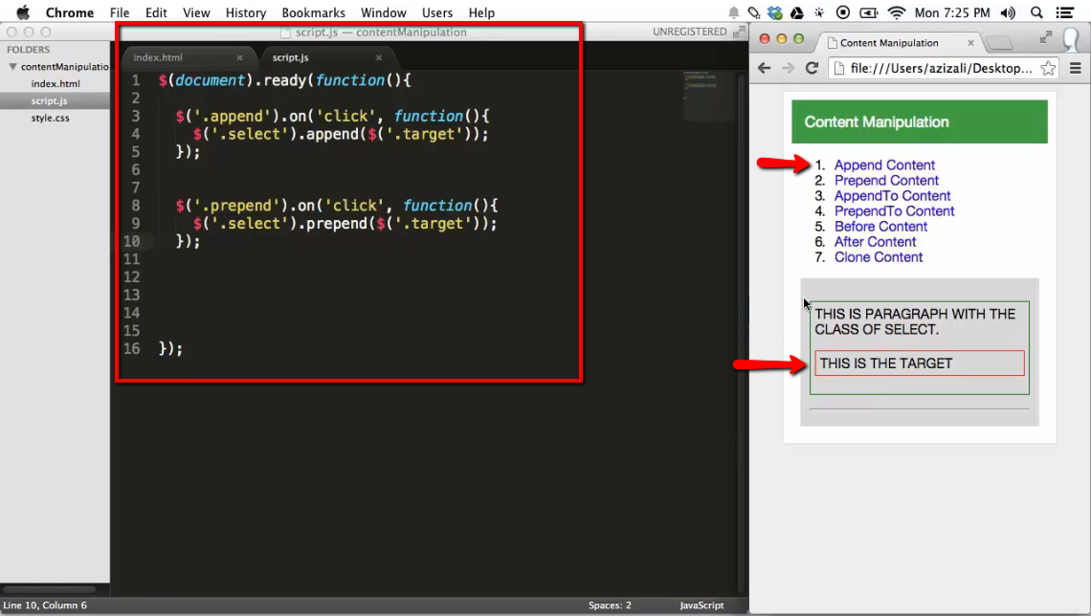Click the Google Drive menu bar icon
The width and height of the screenshot is (1091, 616).
point(796,12)
